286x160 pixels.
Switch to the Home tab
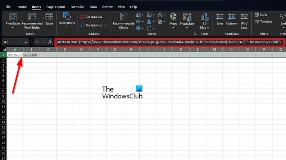22,7
